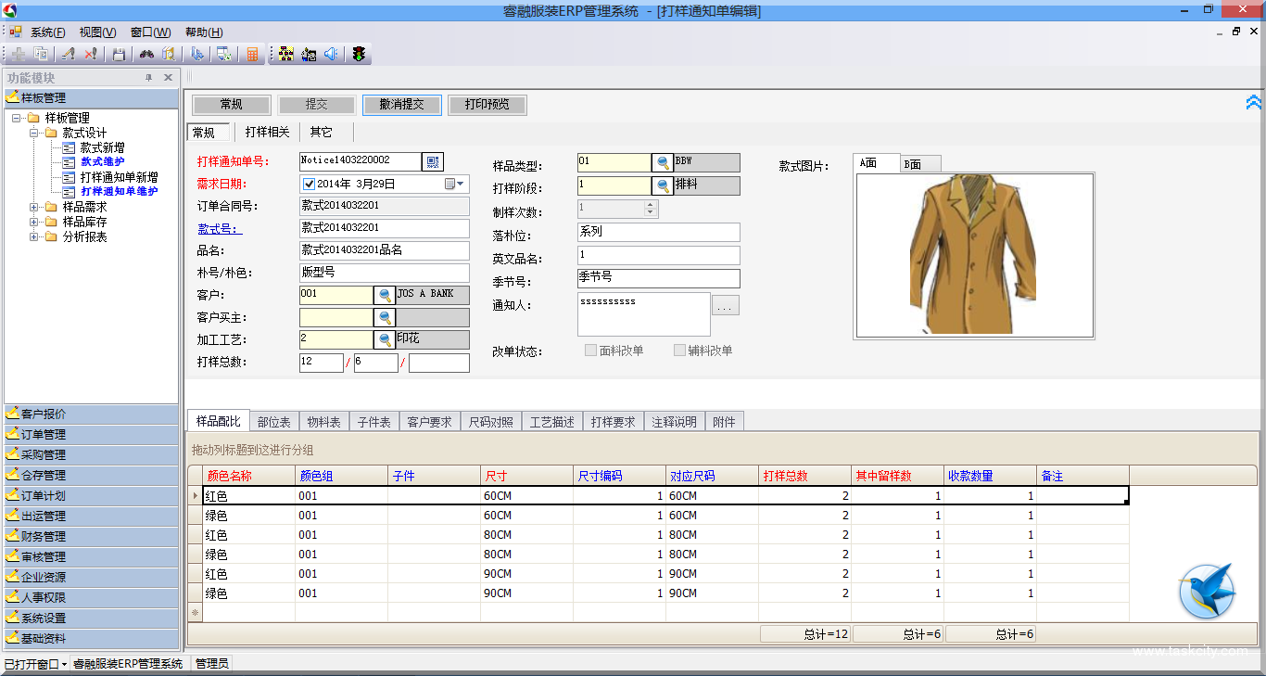Viewport: 1266px width, 676px height.
Task: Click the QR code icon beside notice number
Action: click(433, 162)
